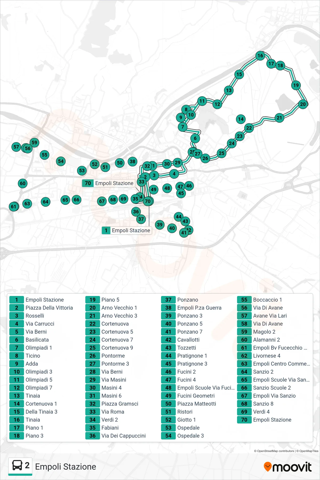This screenshot has height=480, width=320.
Task: Click the bus line 2 icon
Action: coord(20,466)
